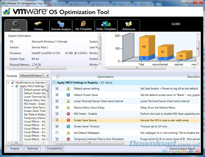
Task: Click build number b1083 text
Action: pyautogui.click(x=176, y=24)
